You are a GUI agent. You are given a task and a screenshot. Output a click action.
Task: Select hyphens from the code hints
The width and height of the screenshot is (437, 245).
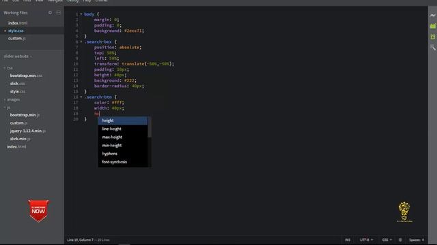[123, 154]
